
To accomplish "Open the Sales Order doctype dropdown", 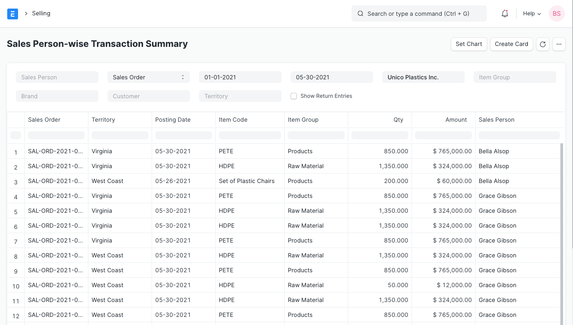I will pyautogui.click(x=148, y=77).
